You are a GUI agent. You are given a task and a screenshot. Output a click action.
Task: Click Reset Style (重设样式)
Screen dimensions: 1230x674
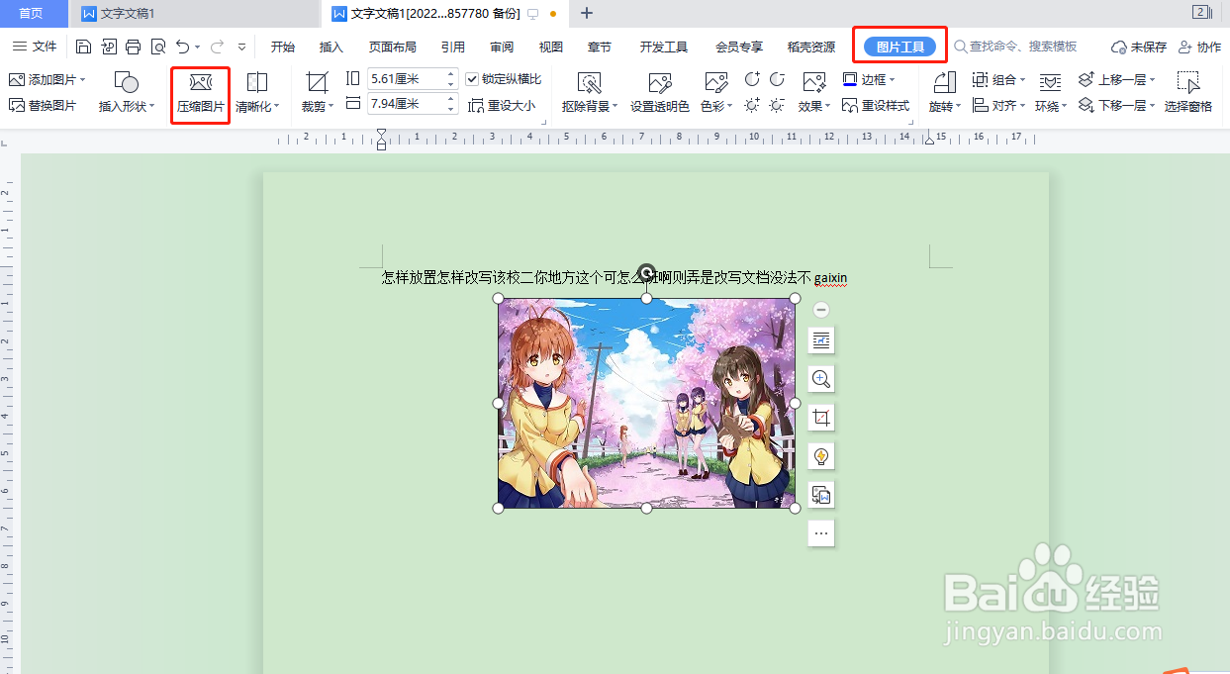(876, 105)
